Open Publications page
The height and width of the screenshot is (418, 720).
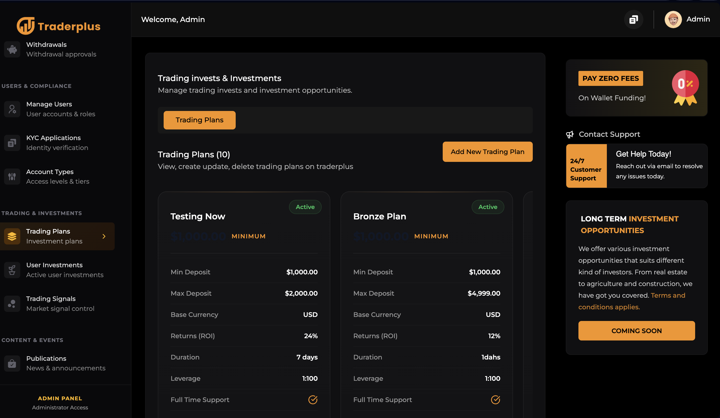point(57,363)
